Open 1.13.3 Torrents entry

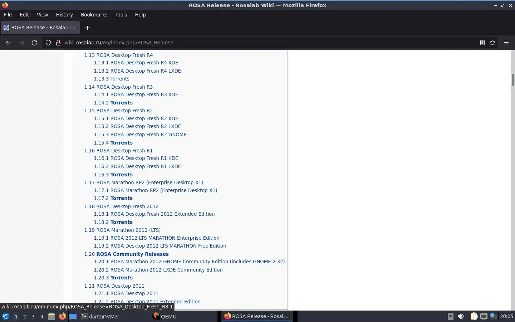pos(112,79)
